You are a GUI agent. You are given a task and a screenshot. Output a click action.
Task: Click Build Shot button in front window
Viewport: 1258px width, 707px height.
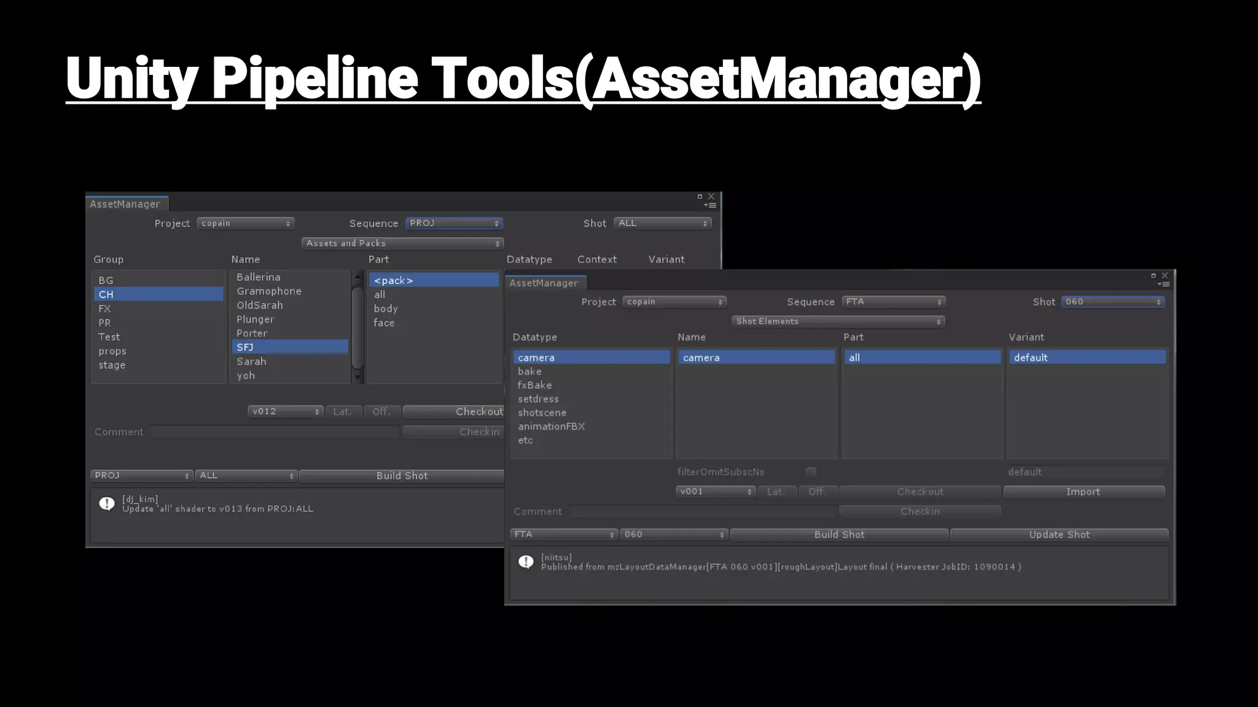point(839,535)
